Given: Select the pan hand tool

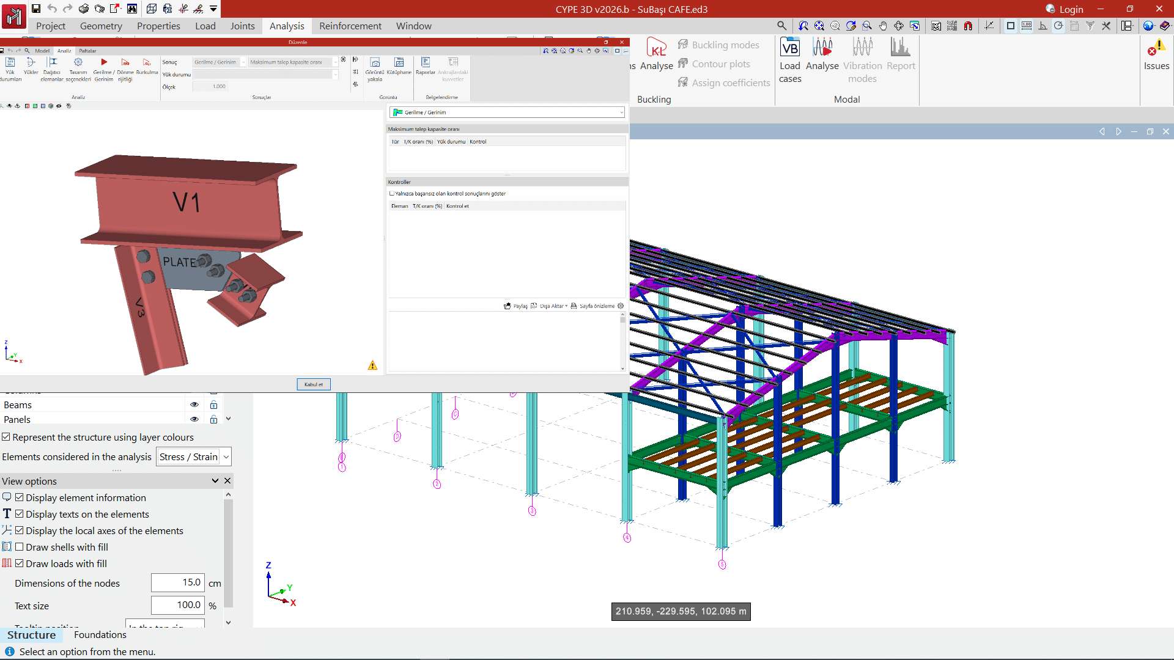Looking at the screenshot, I should pyautogui.click(x=882, y=26).
